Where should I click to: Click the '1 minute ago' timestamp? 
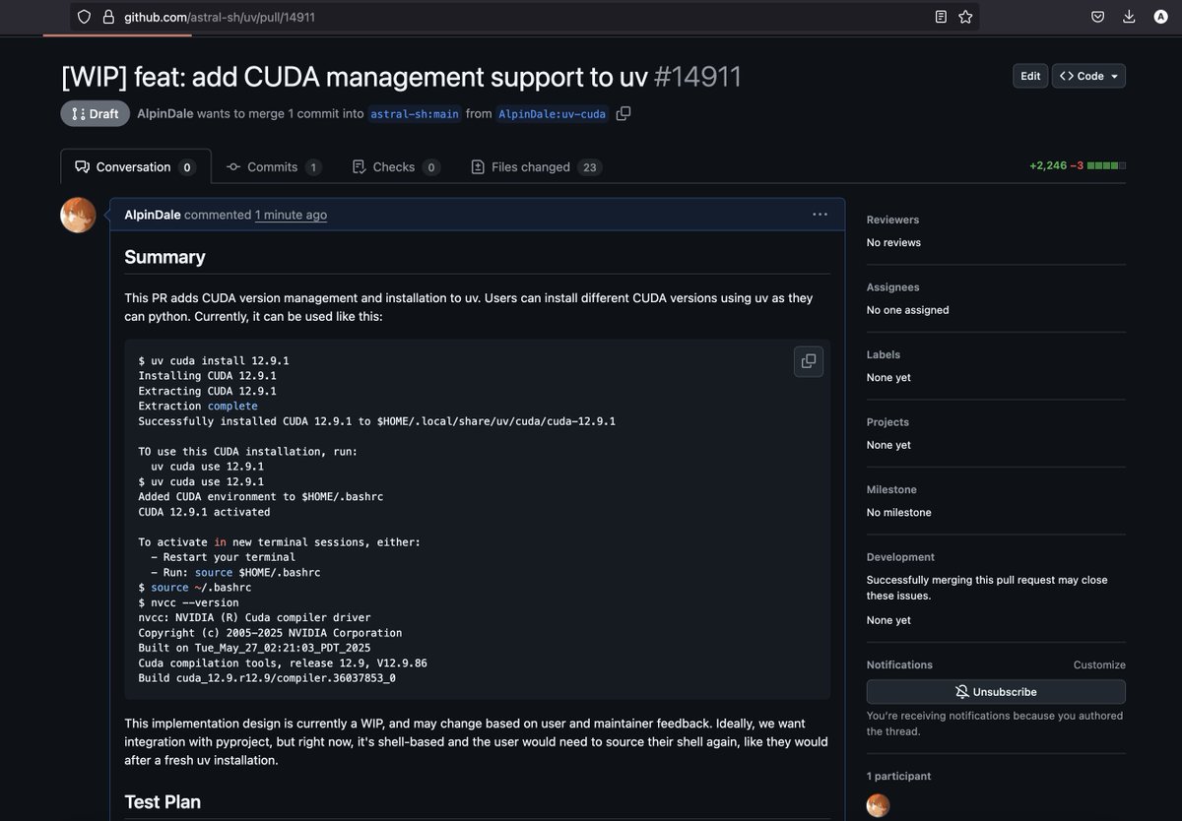[x=291, y=215]
